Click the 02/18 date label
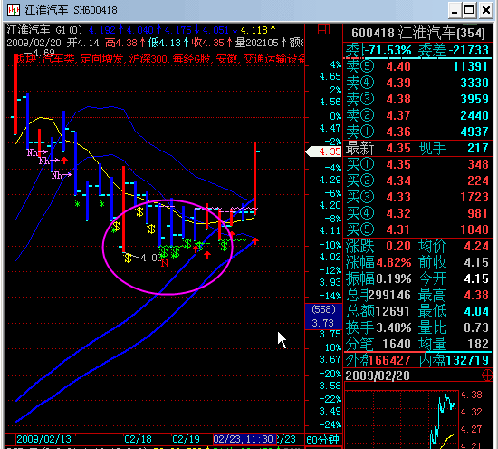Viewport: 498px width, 449px height. tap(138, 439)
